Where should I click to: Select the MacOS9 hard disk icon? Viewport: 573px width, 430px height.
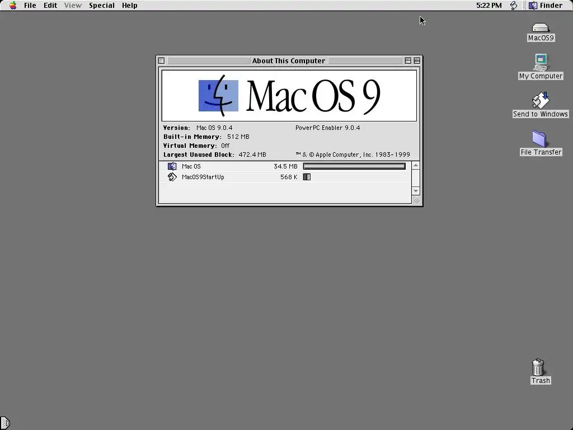coord(541,28)
